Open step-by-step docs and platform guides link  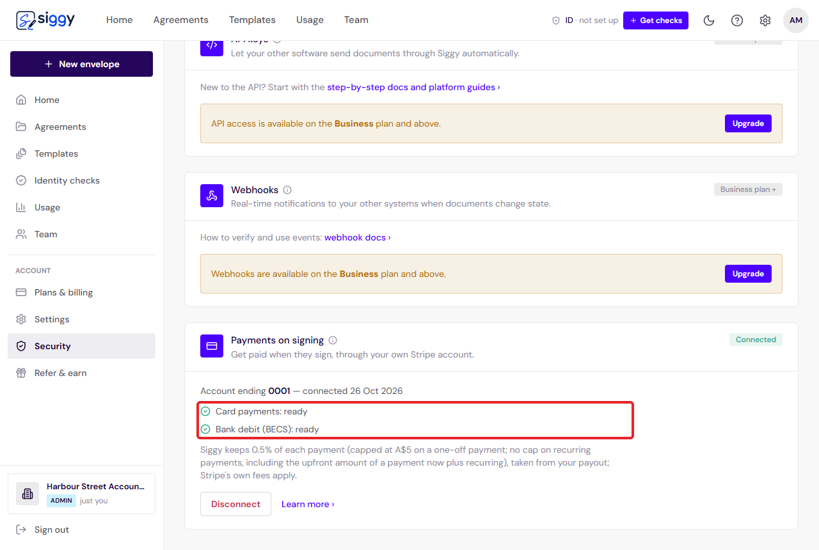413,87
